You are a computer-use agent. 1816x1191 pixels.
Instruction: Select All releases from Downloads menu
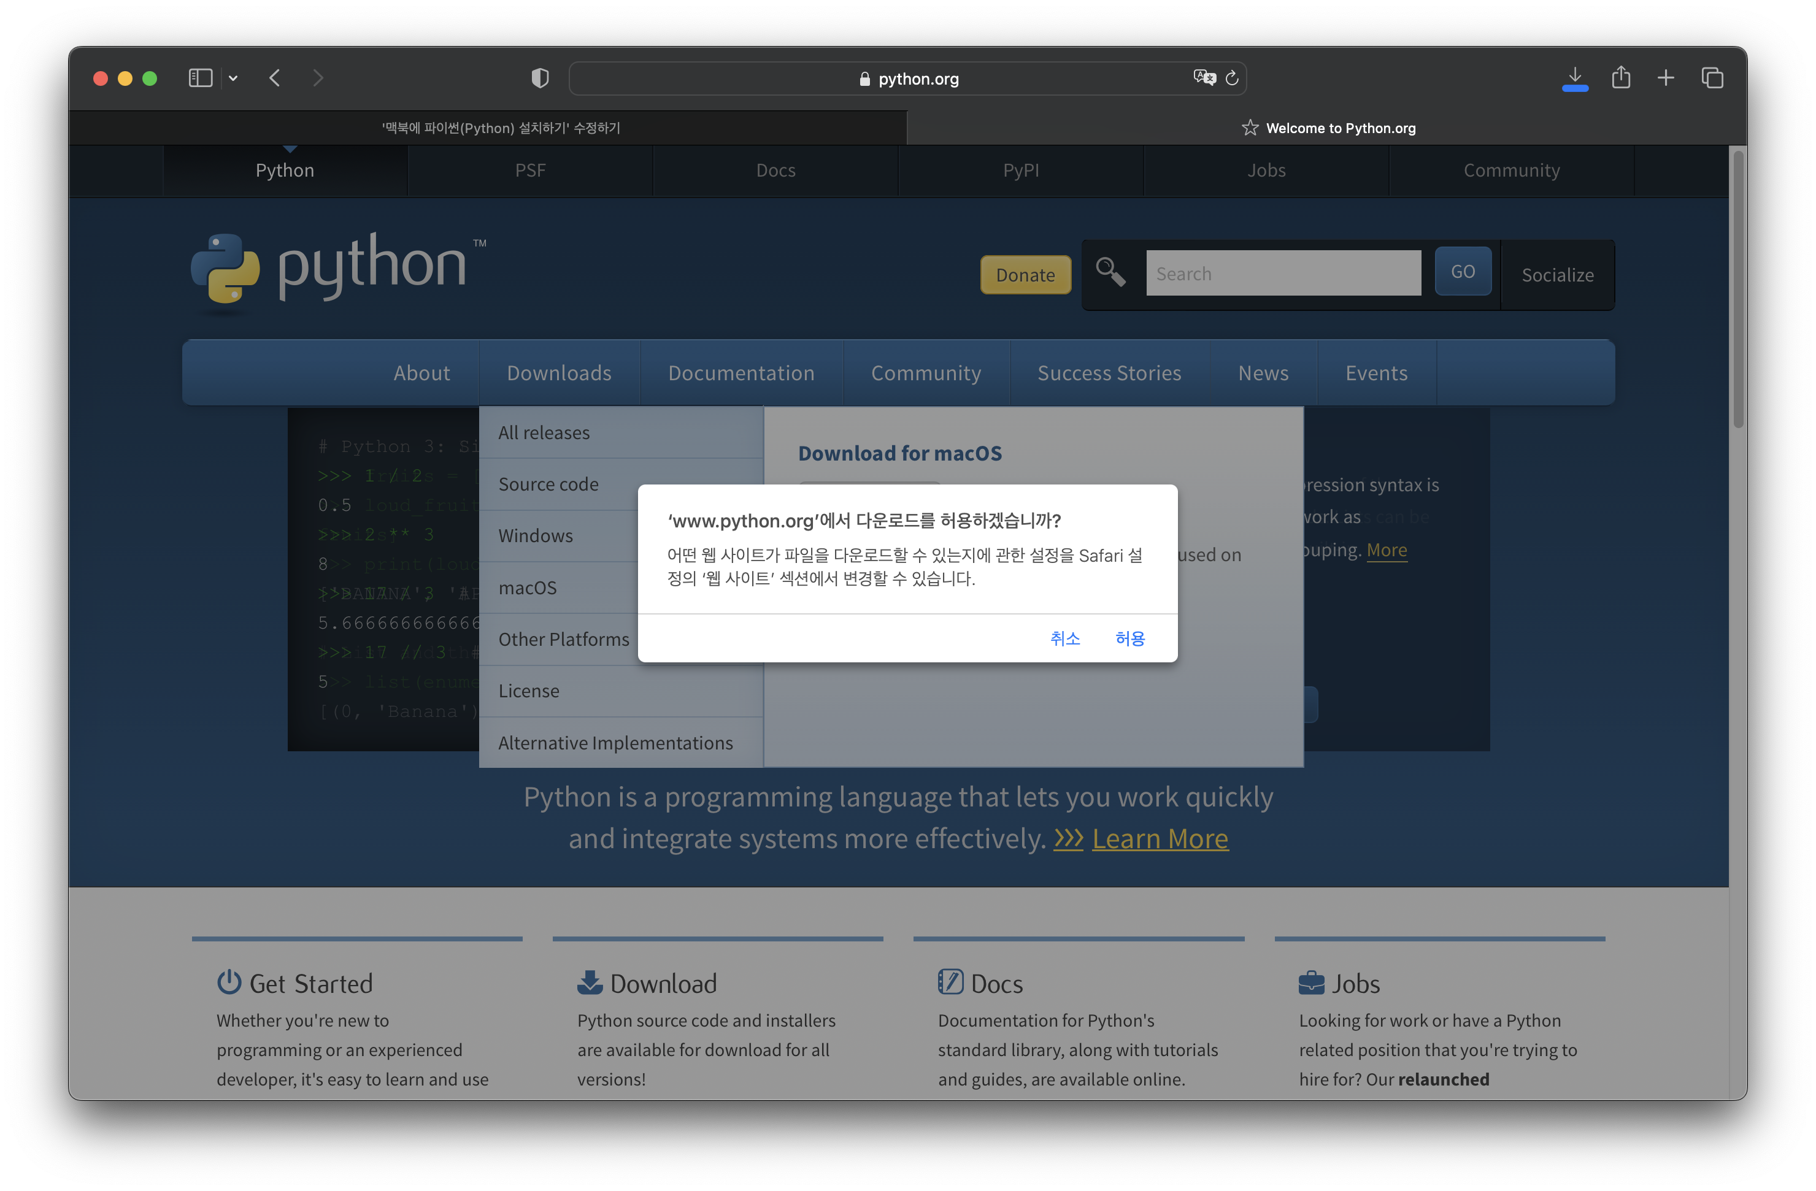coord(544,432)
